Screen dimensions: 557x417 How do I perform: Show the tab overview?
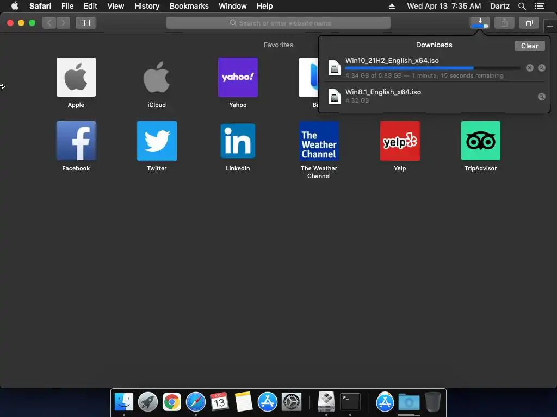click(x=529, y=23)
